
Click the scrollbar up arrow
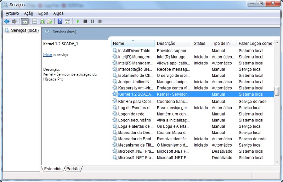click(x=277, y=43)
